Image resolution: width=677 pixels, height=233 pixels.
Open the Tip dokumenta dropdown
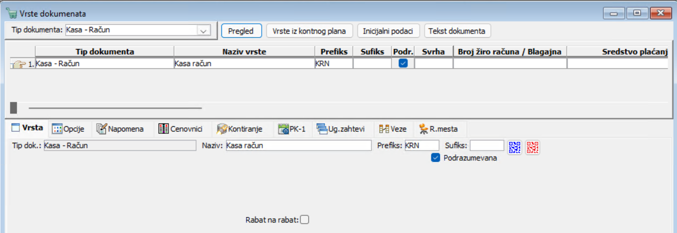[x=204, y=31]
